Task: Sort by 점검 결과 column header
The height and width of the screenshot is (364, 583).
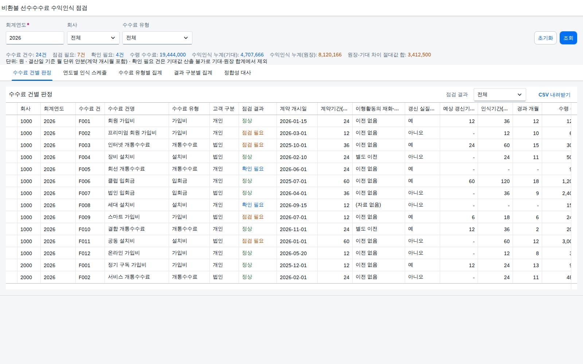Action: [258, 109]
